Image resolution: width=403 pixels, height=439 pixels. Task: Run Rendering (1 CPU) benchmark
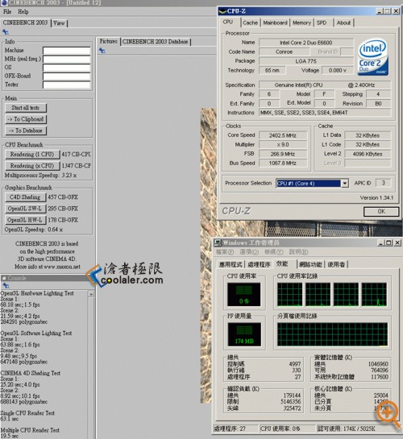(32, 155)
